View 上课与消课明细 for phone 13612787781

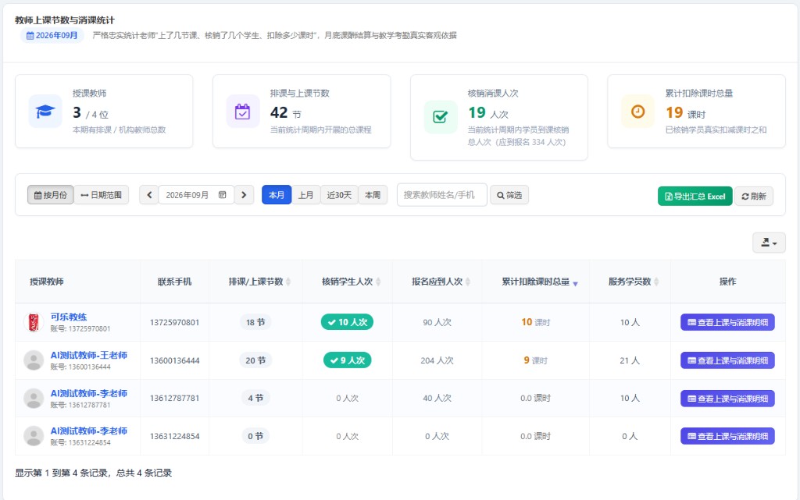coord(727,398)
